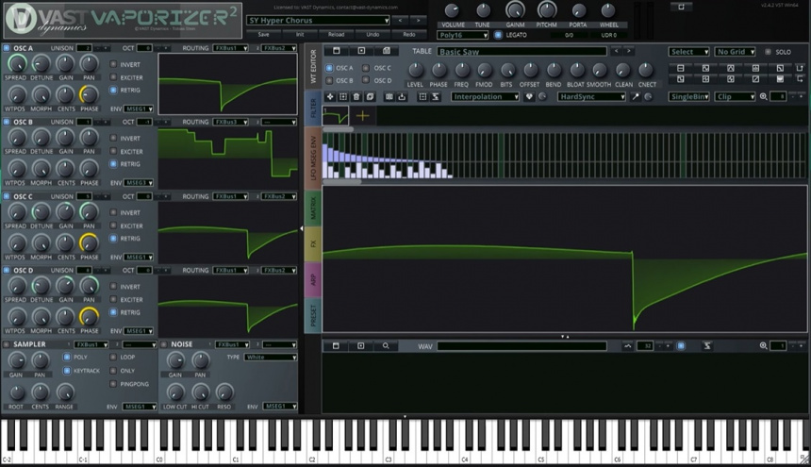Open the Interpolation dropdown
The height and width of the screenshot is (467, 811).
click(485, 97)
